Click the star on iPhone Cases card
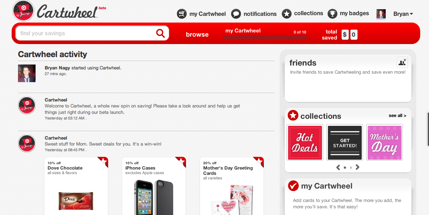This screenshot has width=429, height=215. pyautogui.click(x=181, y=162)
